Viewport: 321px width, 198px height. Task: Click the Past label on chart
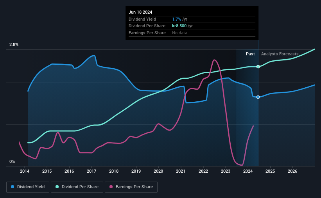250,54
